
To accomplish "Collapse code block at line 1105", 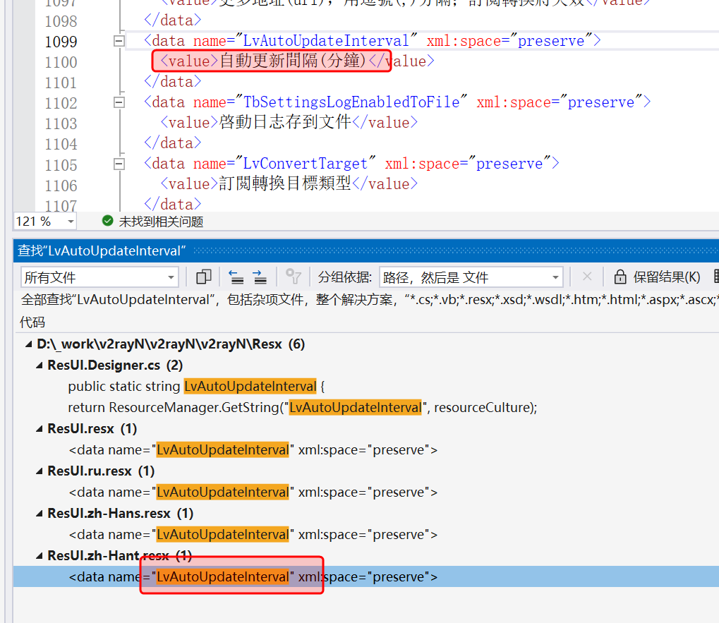I will pyautogui.click(x=119, y=164).
